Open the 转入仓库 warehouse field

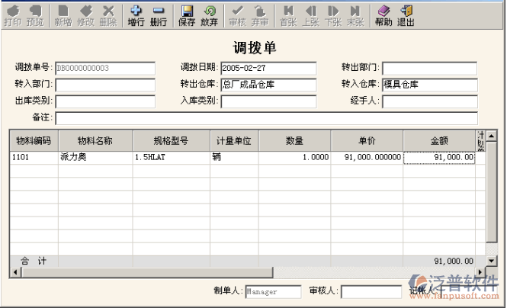coord(429,85)
